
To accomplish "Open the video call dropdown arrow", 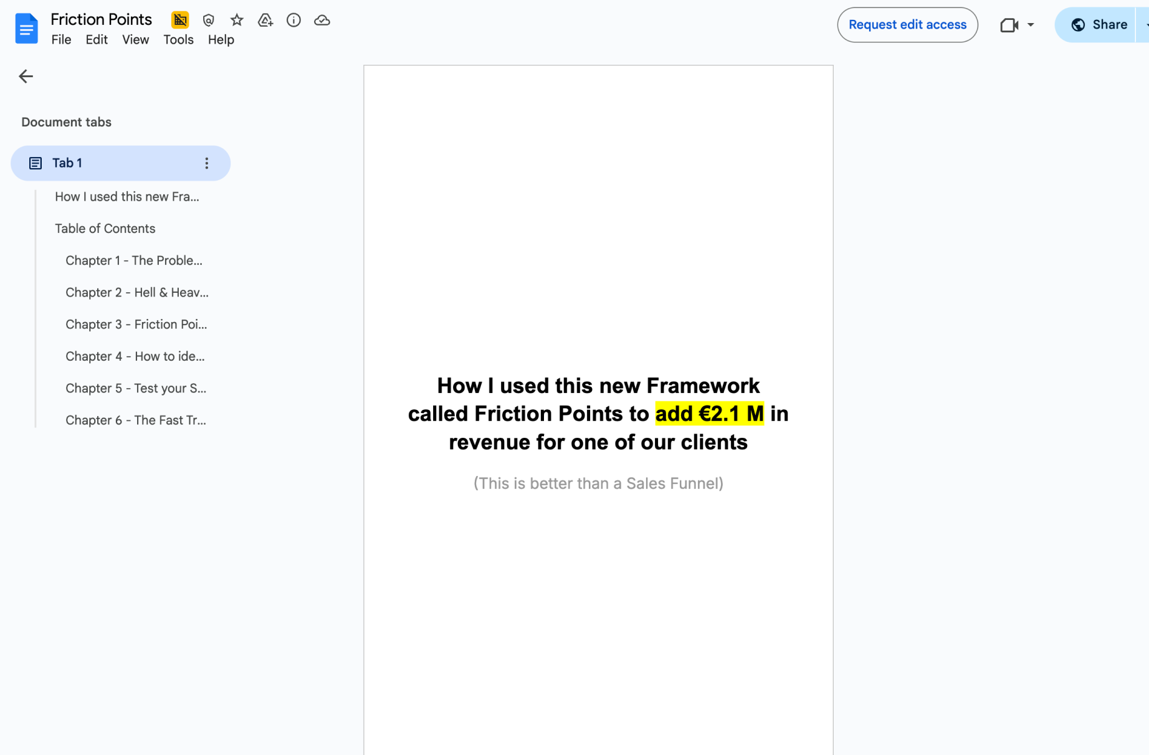I will pos(1031,25).
